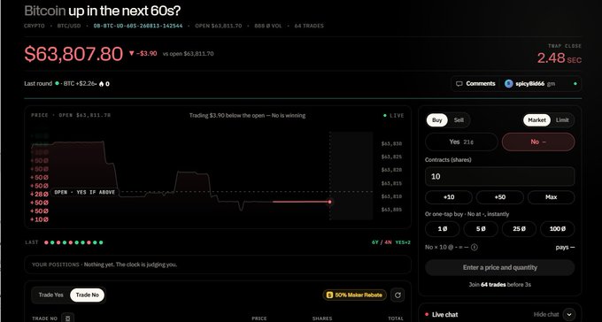
Task: Add 10 contracts with +10 button
Action: point(449,197)
